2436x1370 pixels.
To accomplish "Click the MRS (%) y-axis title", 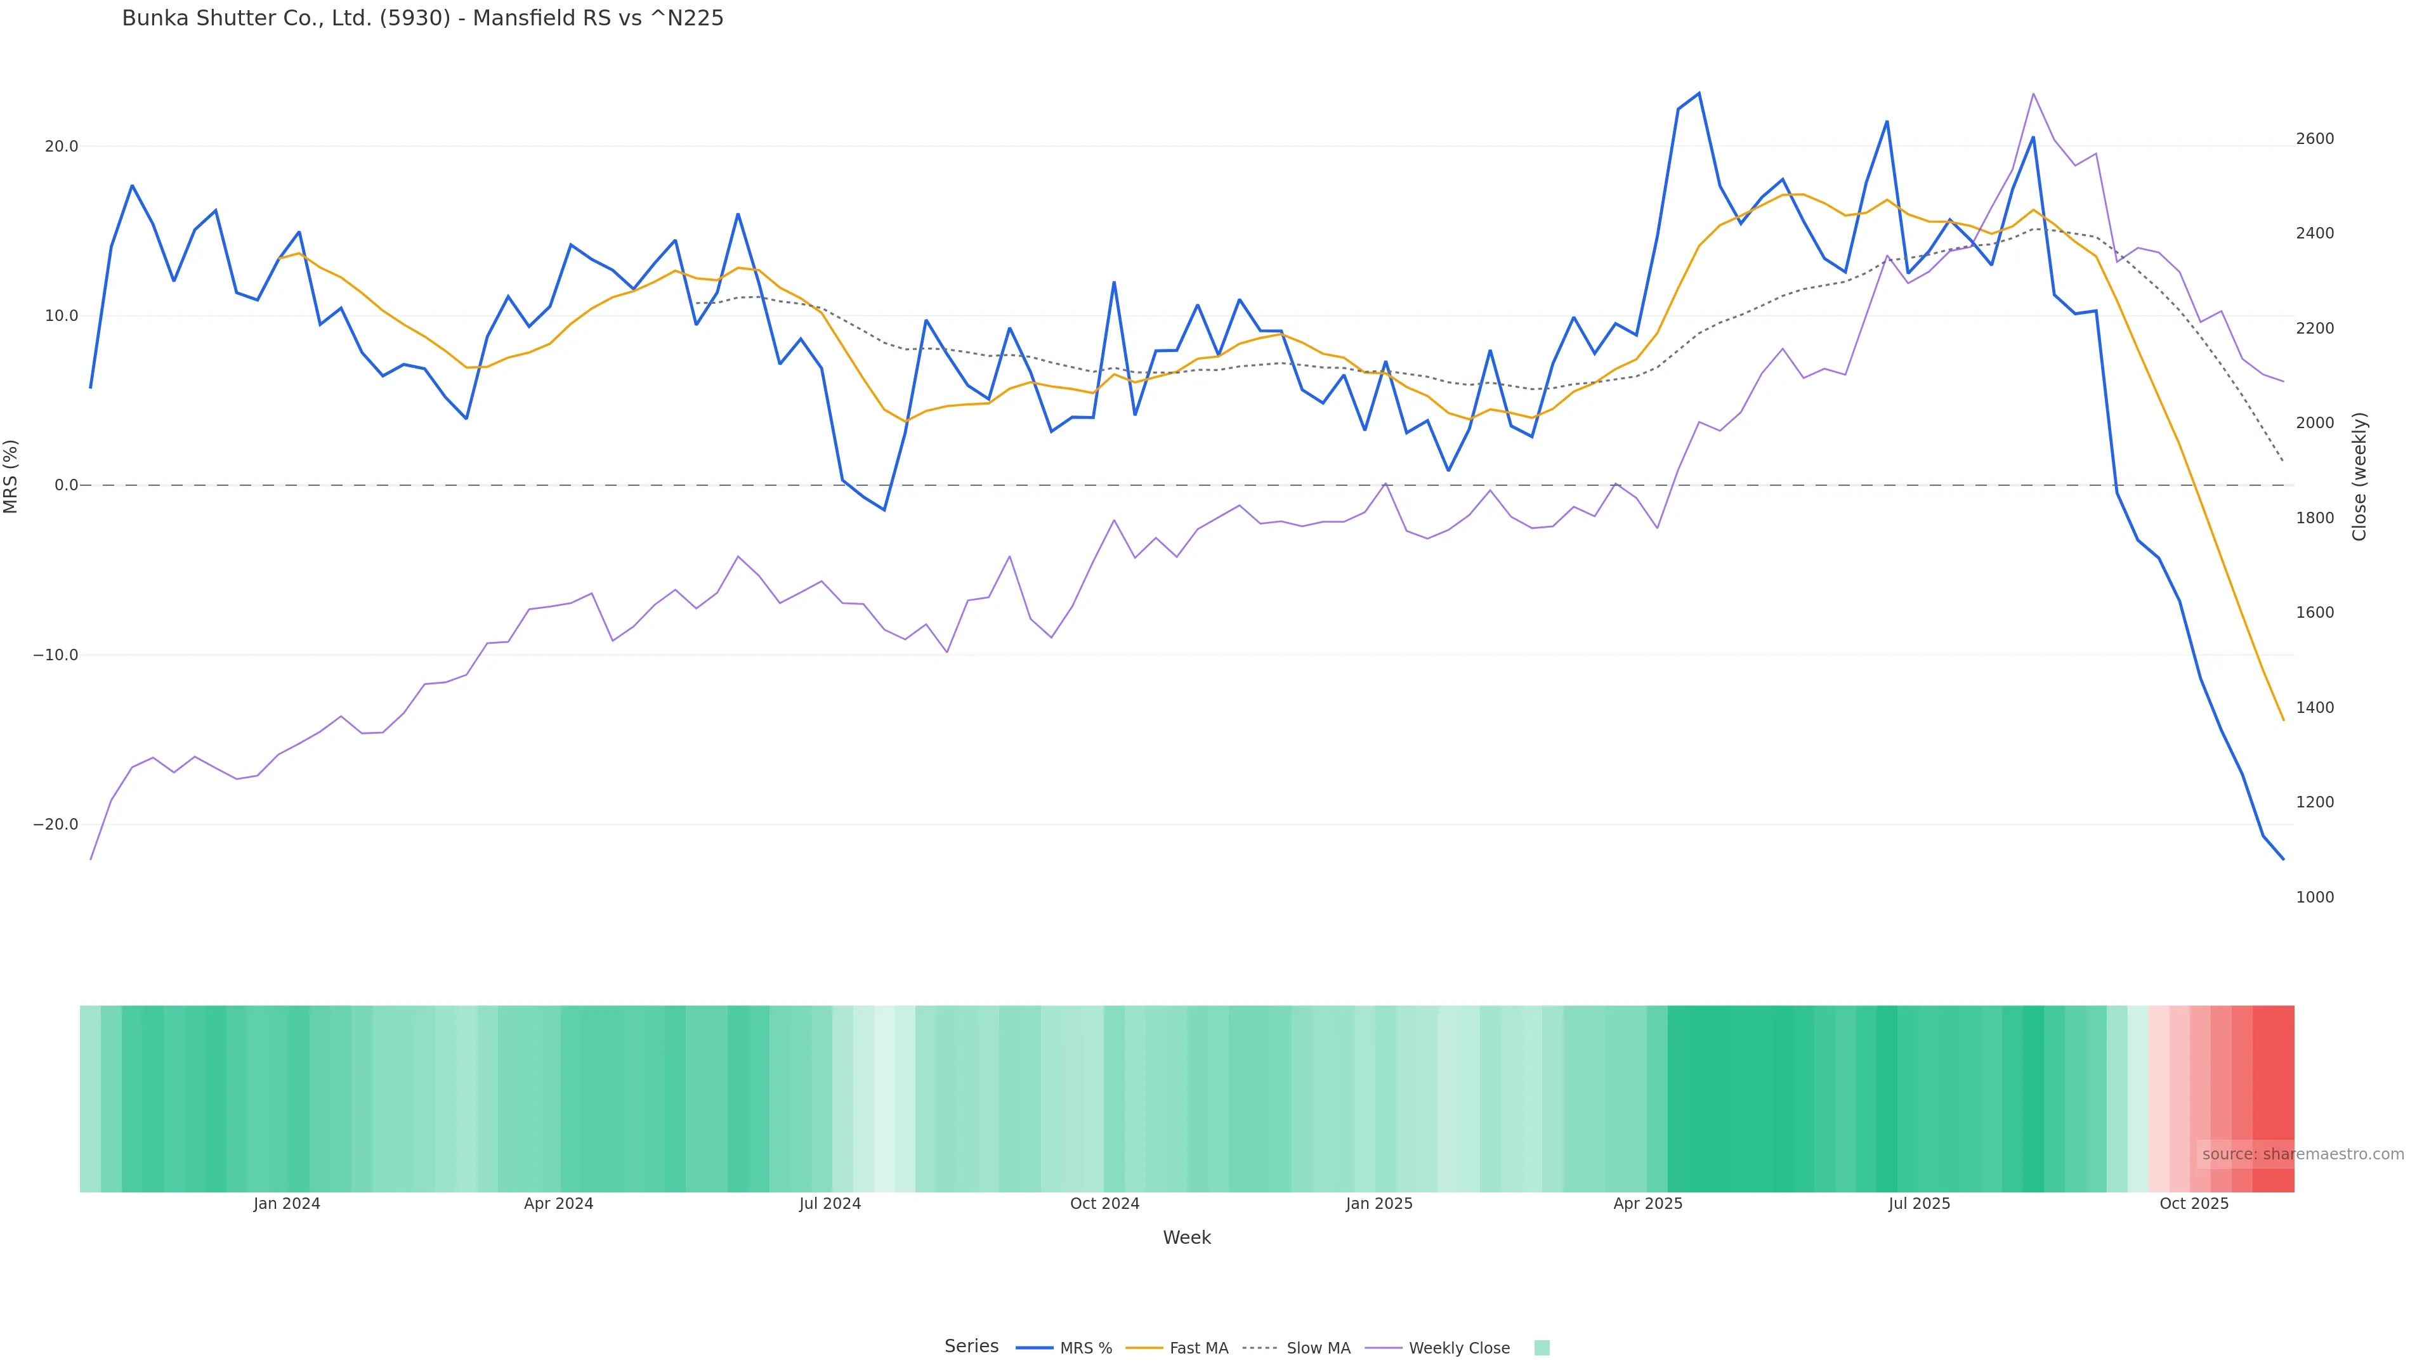I will (11, 476).
